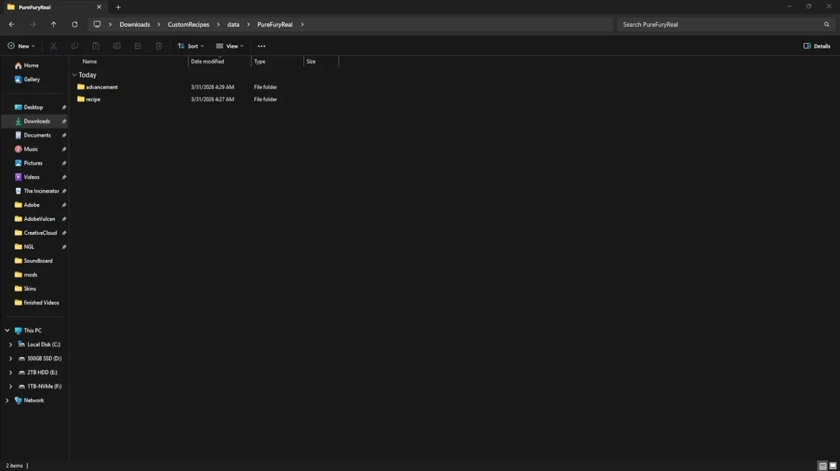This screenshot has height=471, width=840.
Task: Switch to large thumbnails view icon
Action: (x=833, y=466)
